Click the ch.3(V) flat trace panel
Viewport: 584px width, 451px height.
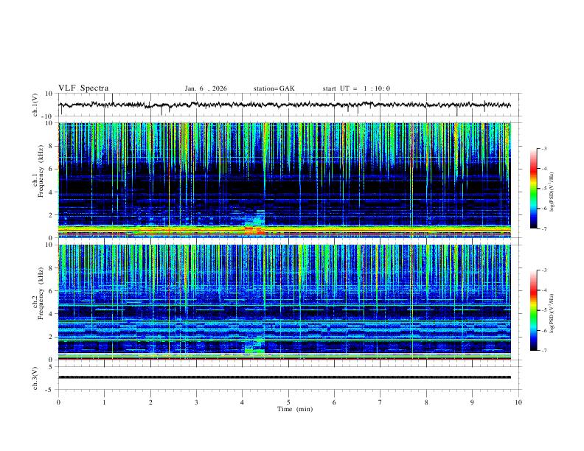[x=289, y=378]
